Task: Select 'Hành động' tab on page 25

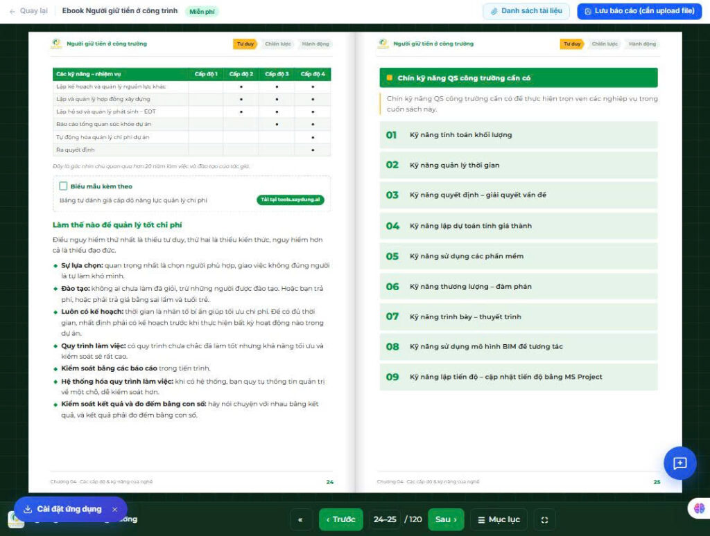Action: pyautogui.click(x=642, y=44)
